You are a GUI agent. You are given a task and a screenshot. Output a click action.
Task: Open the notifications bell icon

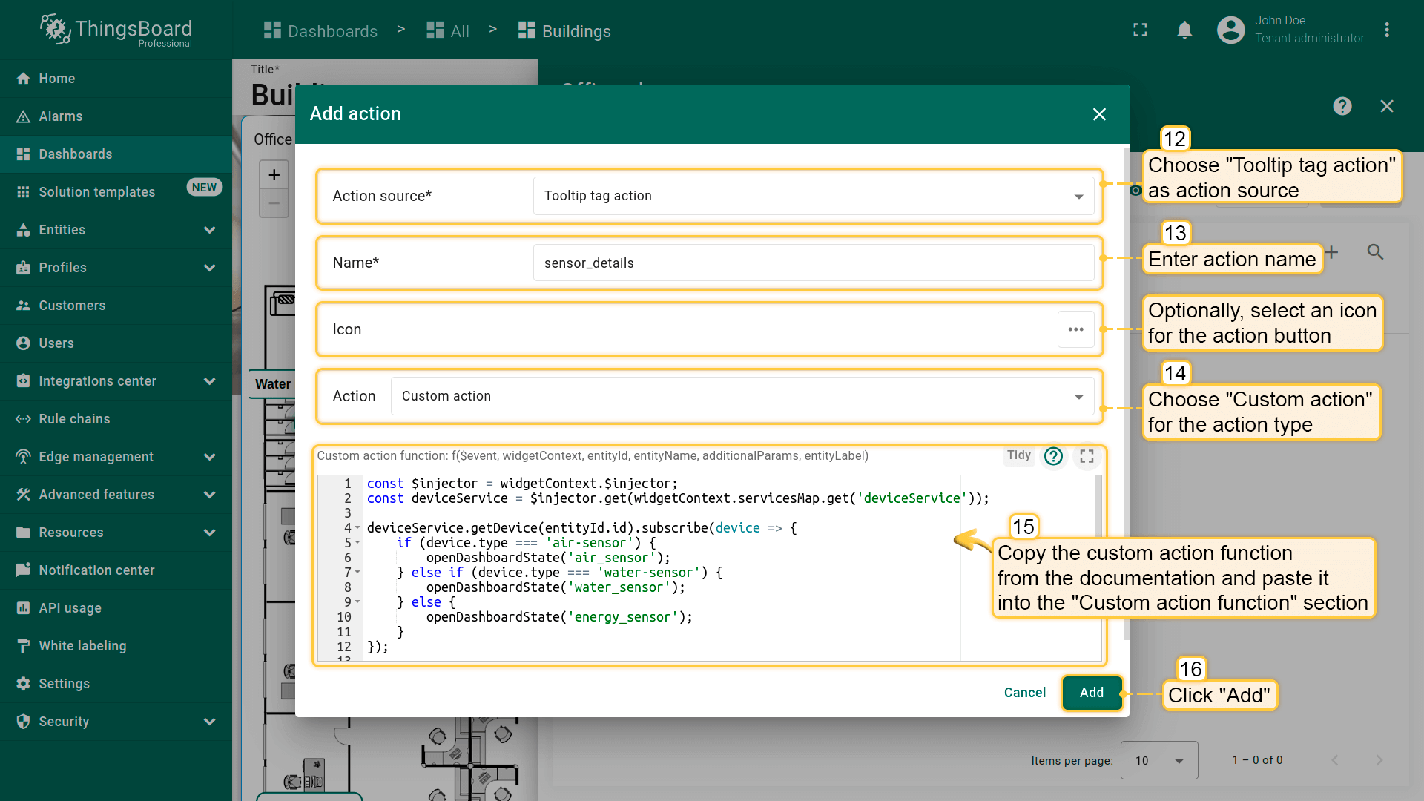[x=1184, y=30]
